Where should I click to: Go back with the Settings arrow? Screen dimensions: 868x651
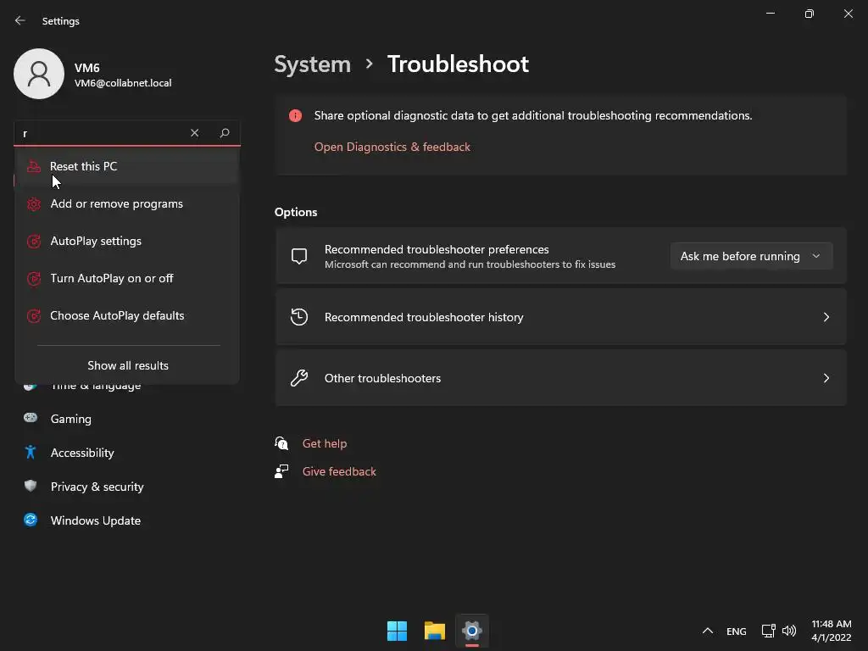coord(20,20)
